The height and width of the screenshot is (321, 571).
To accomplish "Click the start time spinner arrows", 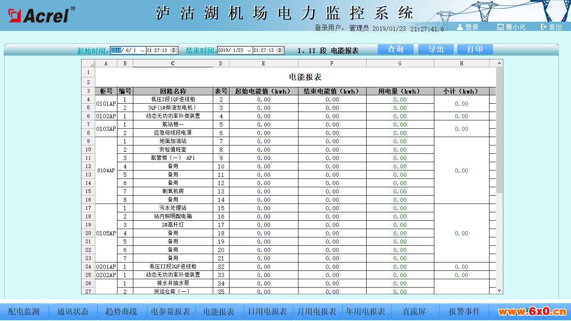I will (174, 50).
